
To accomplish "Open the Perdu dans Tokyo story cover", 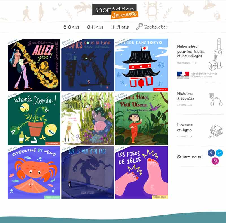I will (142, 65).
